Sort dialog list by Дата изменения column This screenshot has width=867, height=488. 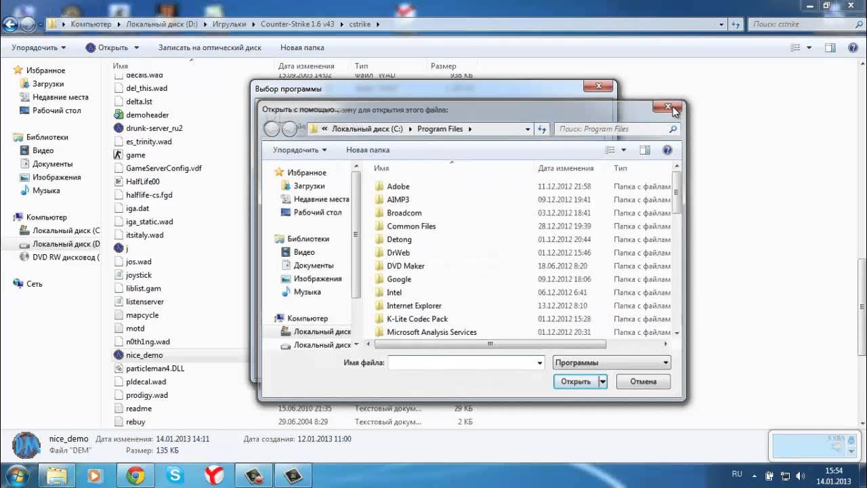[566, 168]
